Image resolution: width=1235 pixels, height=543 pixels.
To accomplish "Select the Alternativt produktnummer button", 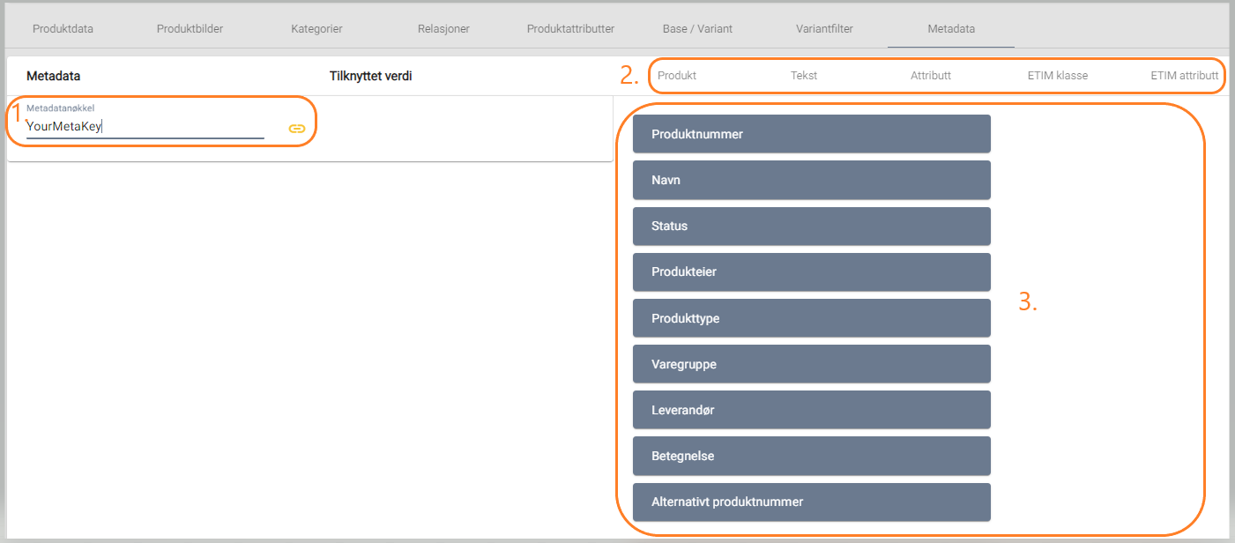I will click(812, 502).
